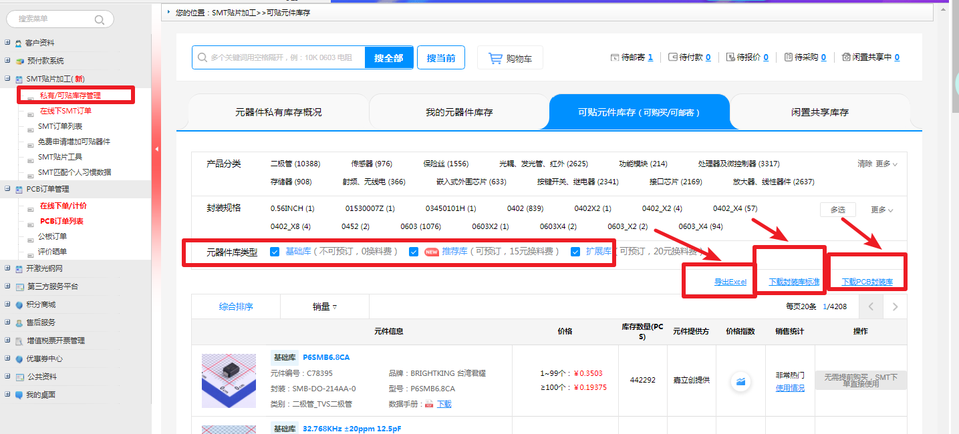
Task: Click the component keyword search field
Action: tap(281, 58)
